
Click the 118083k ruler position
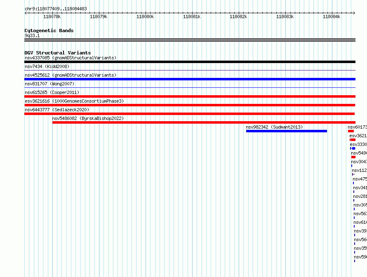tap(285, 16)
